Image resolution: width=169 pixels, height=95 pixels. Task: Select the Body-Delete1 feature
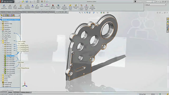click(x=8, y=83)
